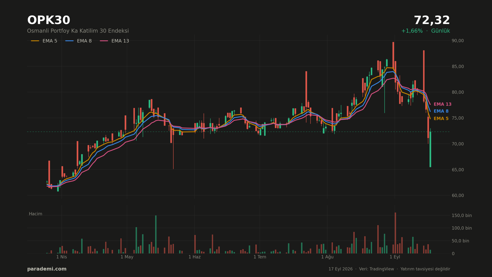Viewport: 492px width, 277px height.
Task: Click the current price 72,32
Action: [432, 20]
